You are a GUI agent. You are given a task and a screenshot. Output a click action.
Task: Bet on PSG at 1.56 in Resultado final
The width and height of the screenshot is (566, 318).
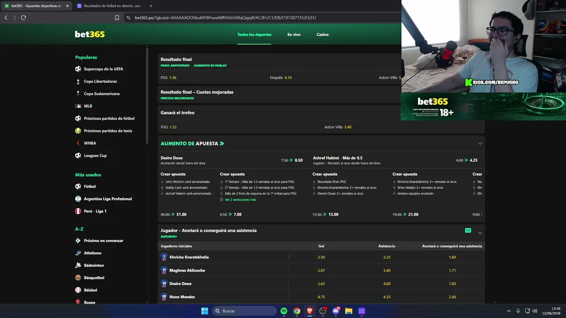168,78
